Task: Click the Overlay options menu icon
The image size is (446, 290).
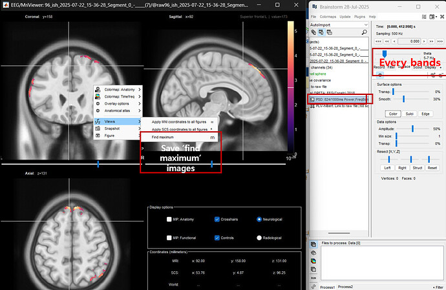Action: (98, 103)
